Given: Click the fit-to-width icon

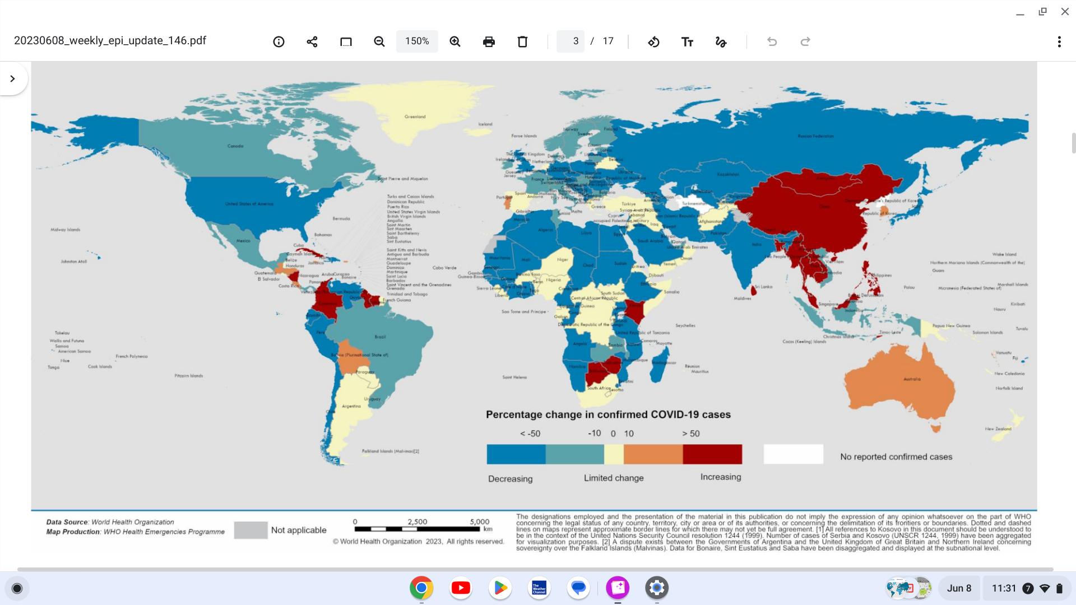Looking at the screenshot, I should click(x=346, y=41).
